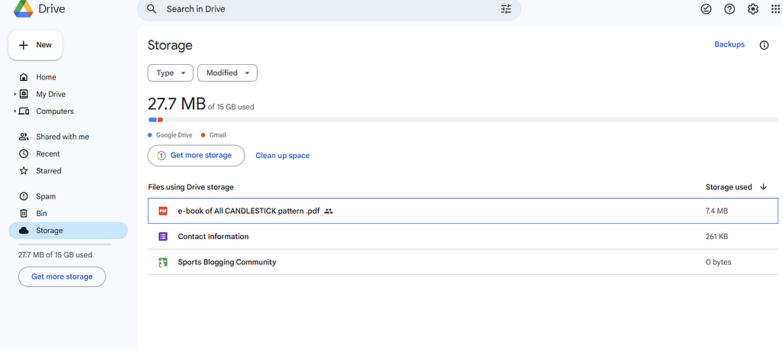Viewport: 783px width, 349px height.
Task: Open the offline ready status icon
Action: (x=706, y=9)
